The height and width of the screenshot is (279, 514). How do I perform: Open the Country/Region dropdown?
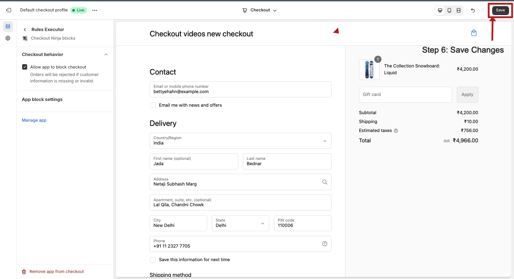240,141
